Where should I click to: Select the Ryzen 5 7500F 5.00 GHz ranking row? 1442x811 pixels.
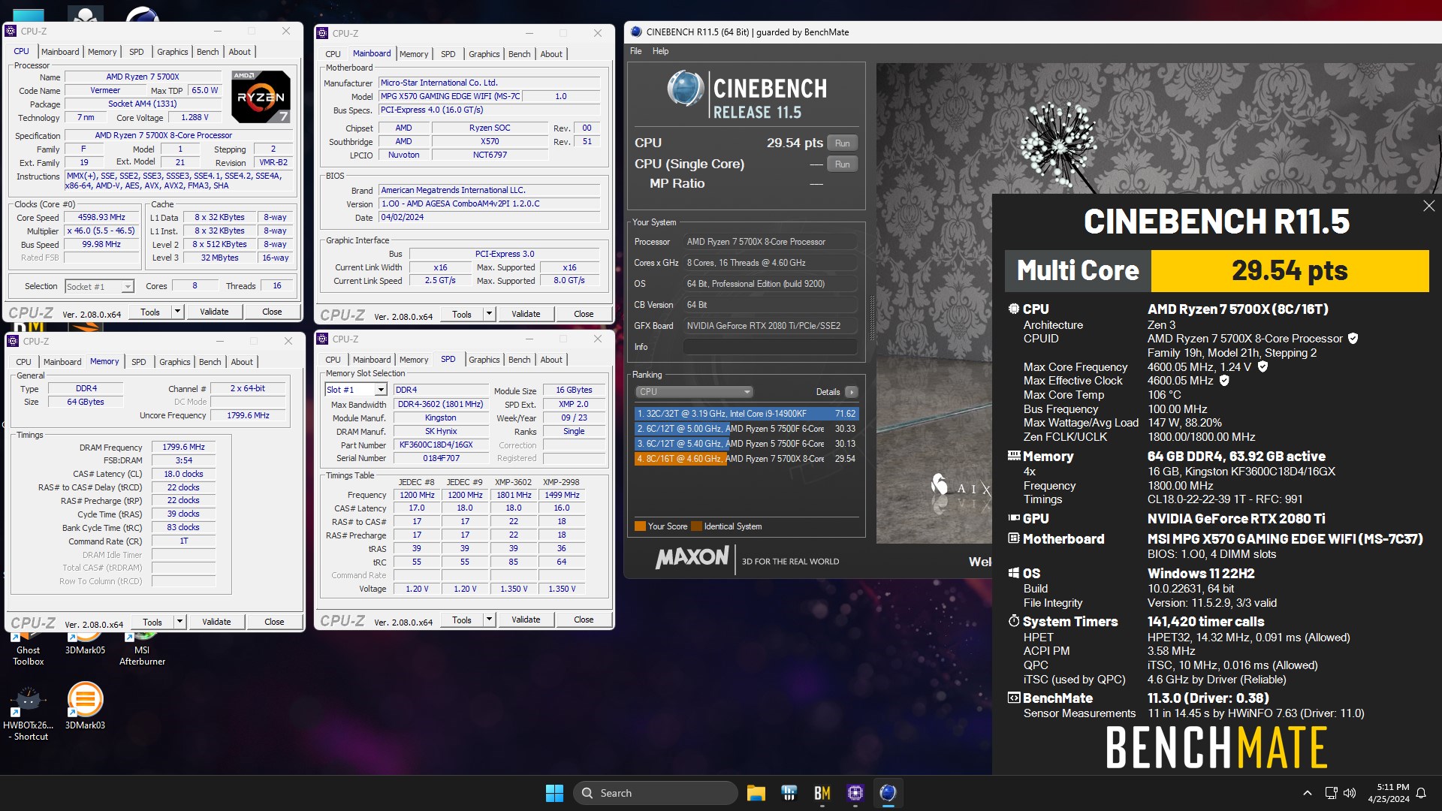click(746, 429)
